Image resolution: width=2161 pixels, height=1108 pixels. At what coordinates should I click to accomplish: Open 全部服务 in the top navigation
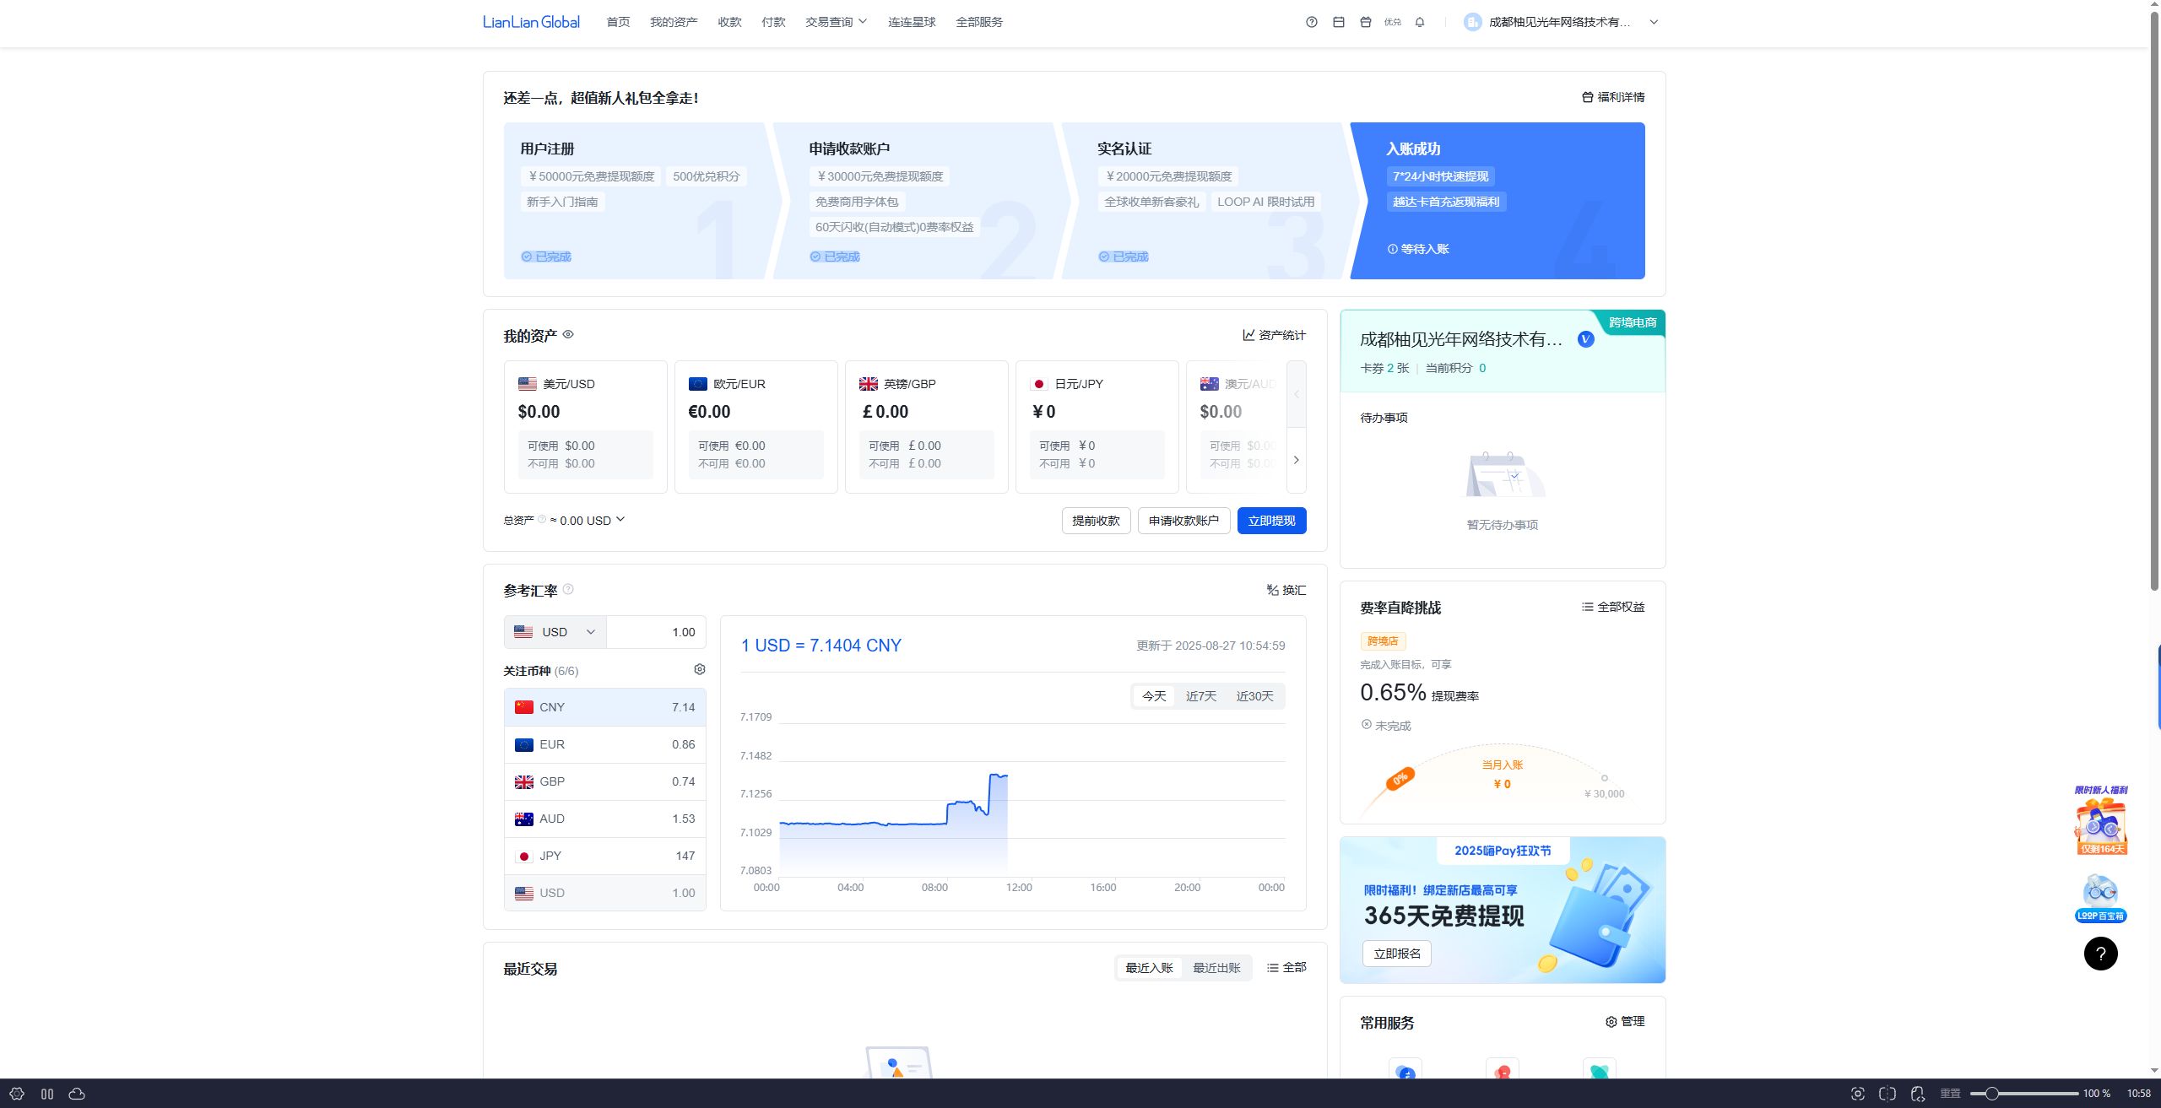pyautogui.click(x=979, y=22)
